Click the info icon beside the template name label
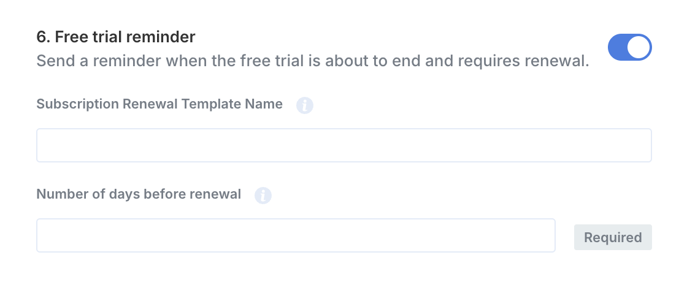The image size is (687, 301). tap(305, 105)
